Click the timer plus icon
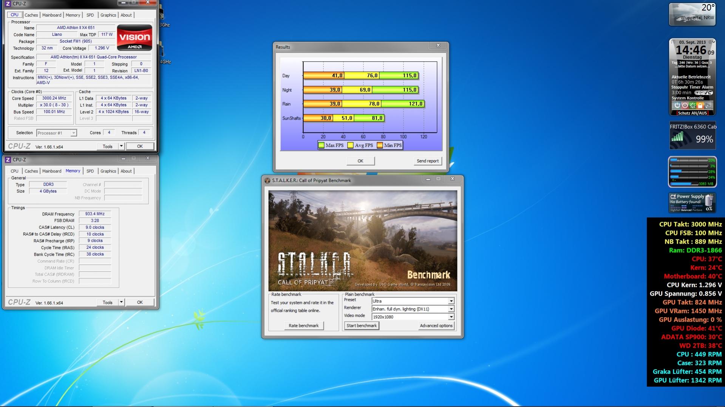Image resolution: width=725 pixels, height=407 pixels. pyautogui.click(x=697, y=93)
